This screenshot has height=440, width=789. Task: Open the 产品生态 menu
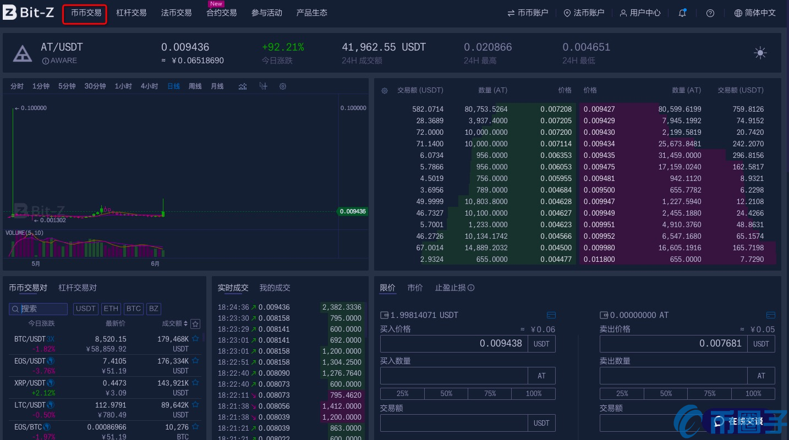point(312,13)
